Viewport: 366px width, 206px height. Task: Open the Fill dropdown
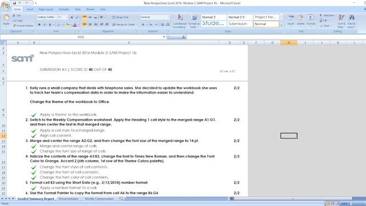pos(328,21)
